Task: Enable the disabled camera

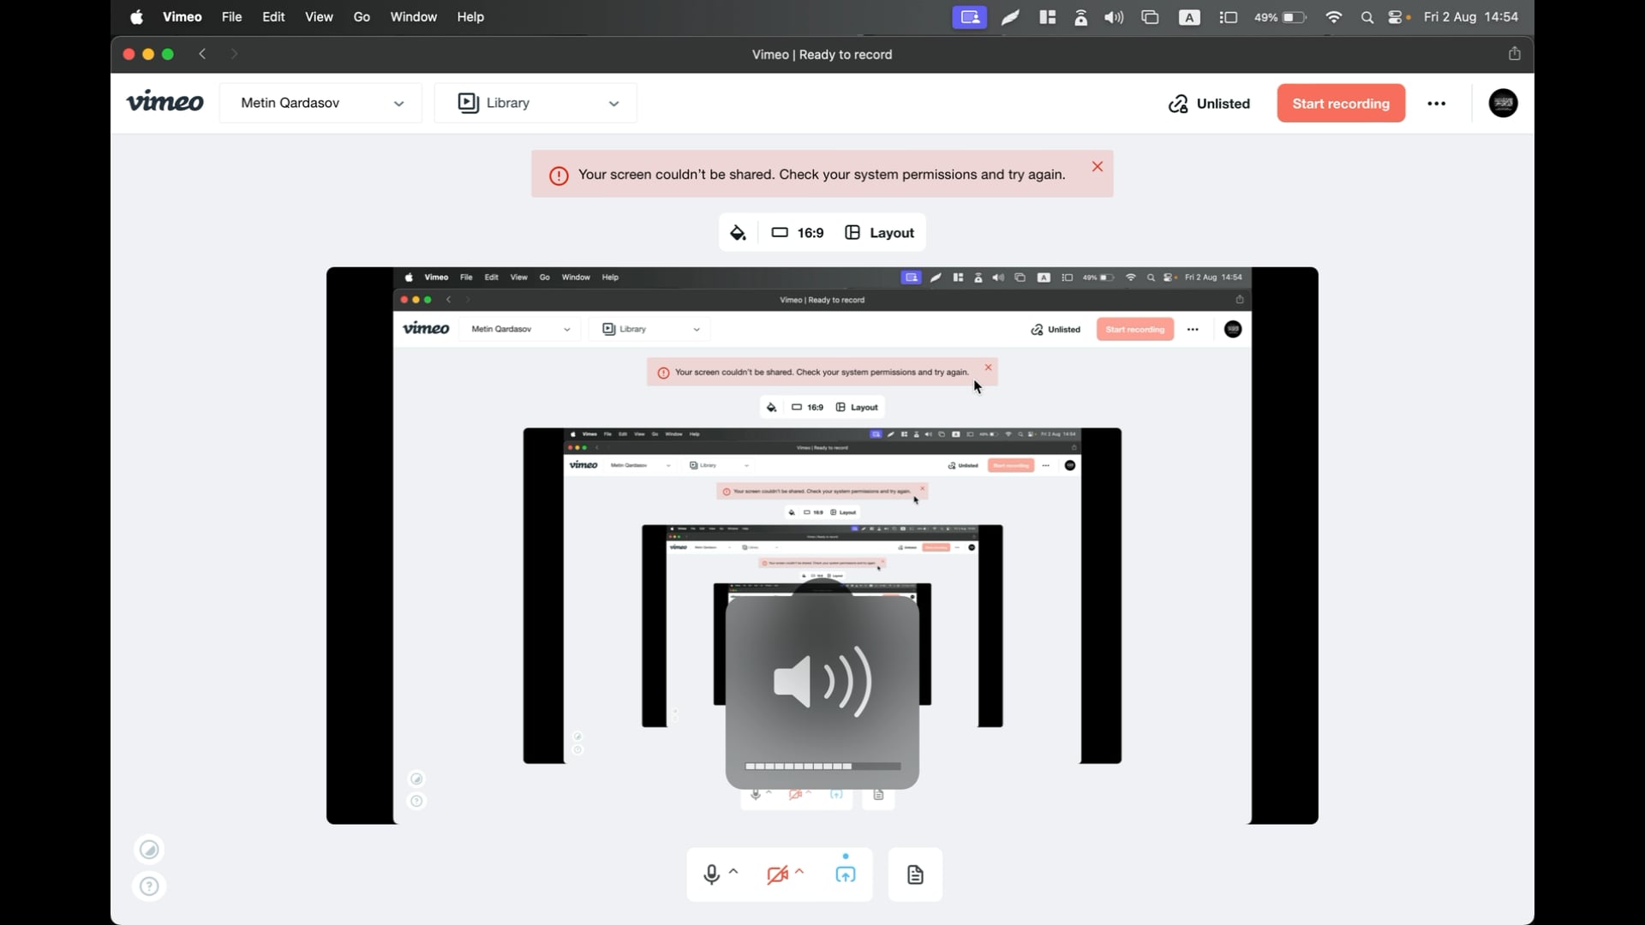Action: coord(777,875)
